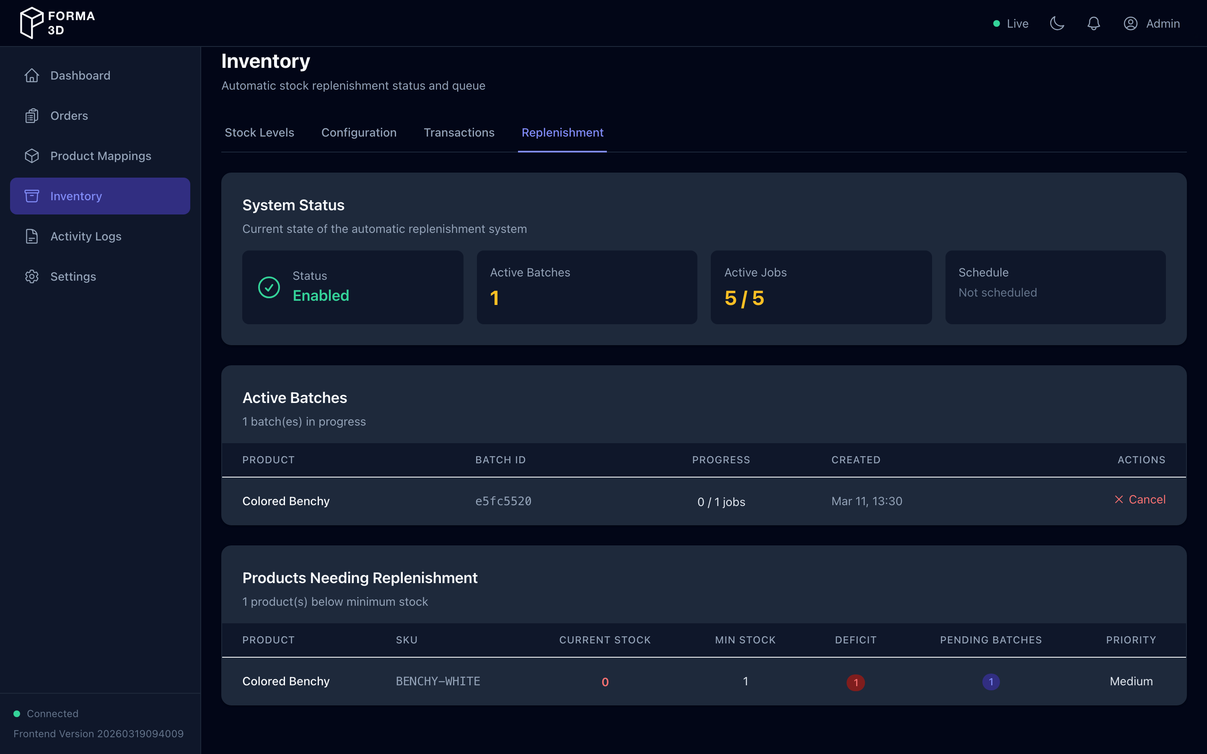Select the Replenishment tab
This screenshot has width=1207, height=754.
[562, 133]
